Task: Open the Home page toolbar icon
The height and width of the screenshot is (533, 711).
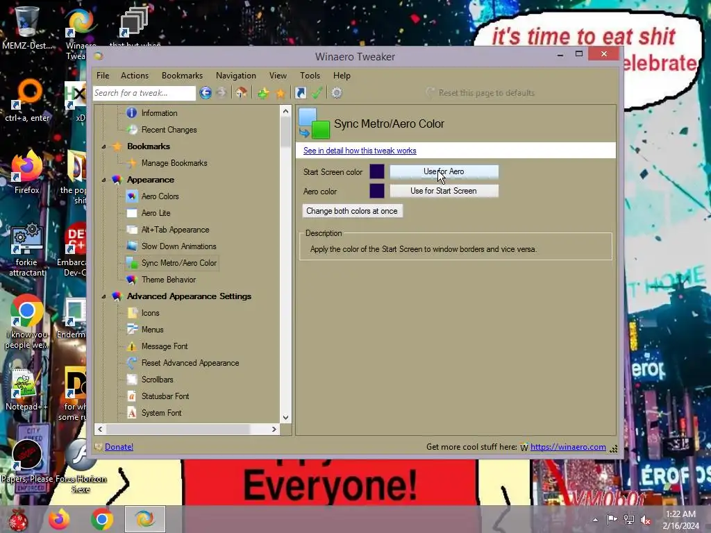Action: pos(241,93)
